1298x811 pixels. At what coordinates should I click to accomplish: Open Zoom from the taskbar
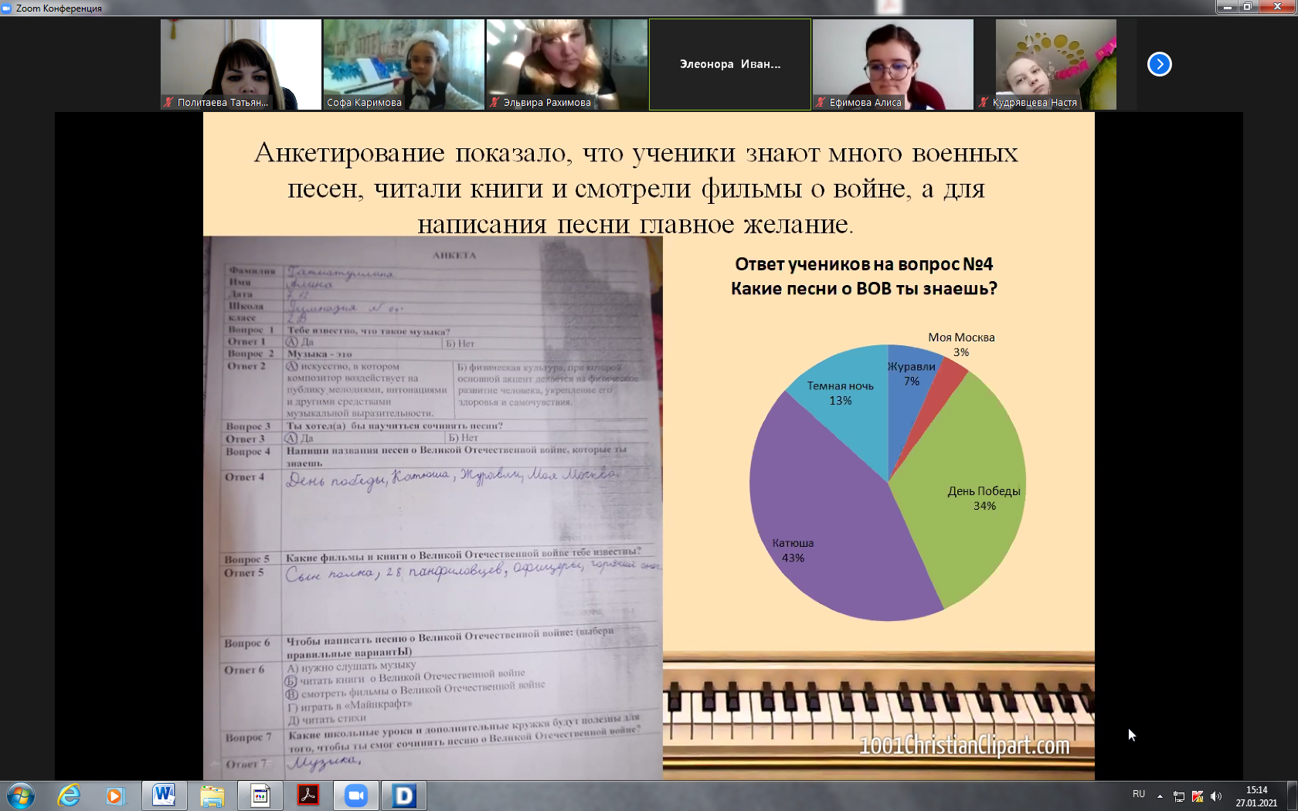click(355, 796)
